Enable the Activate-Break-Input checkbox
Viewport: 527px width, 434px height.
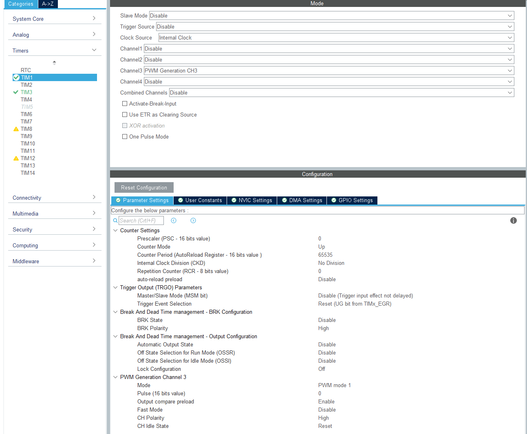(x=125, y=104)
